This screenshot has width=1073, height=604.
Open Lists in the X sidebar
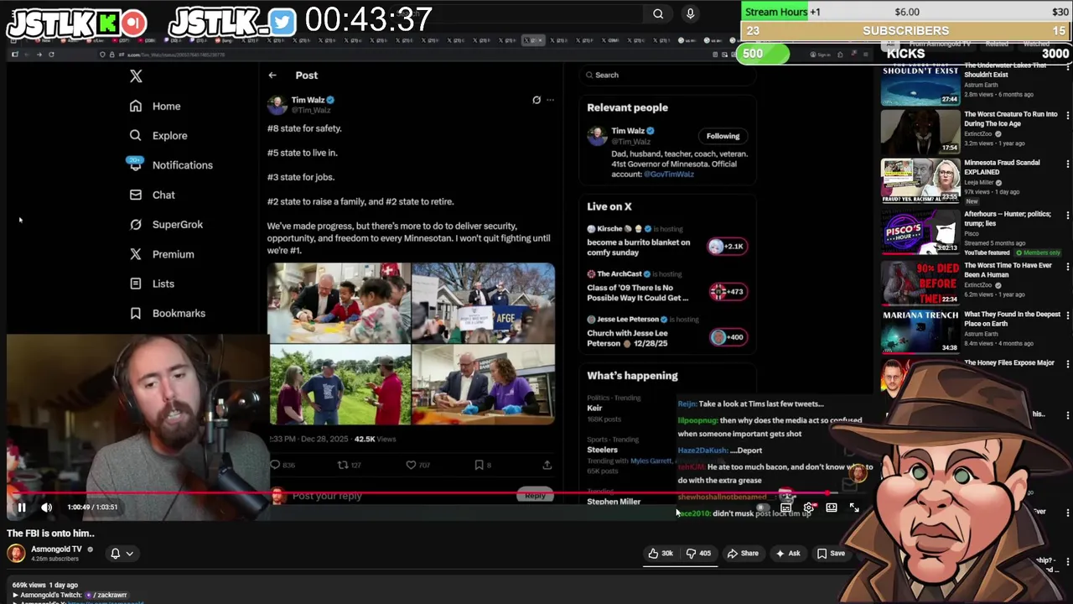(x=152, y=284)
